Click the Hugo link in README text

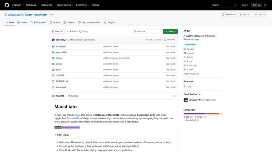coord(78,115)
